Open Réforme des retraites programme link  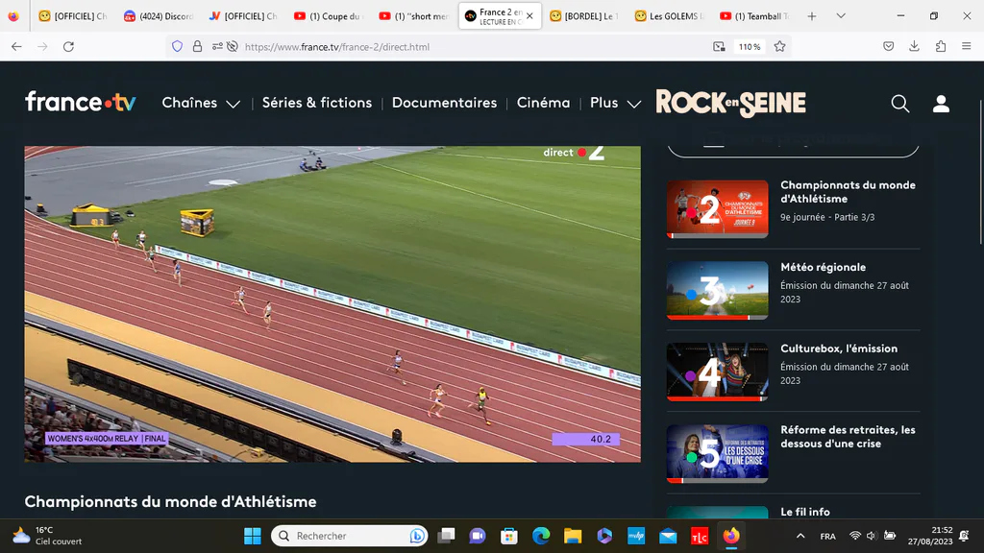tap(848, 437)
